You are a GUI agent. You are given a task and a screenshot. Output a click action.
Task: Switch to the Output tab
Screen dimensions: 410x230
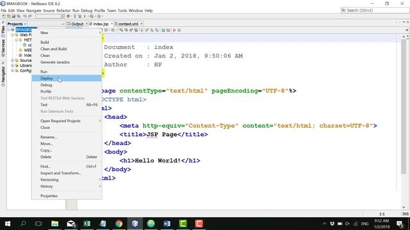click(77, 24)
